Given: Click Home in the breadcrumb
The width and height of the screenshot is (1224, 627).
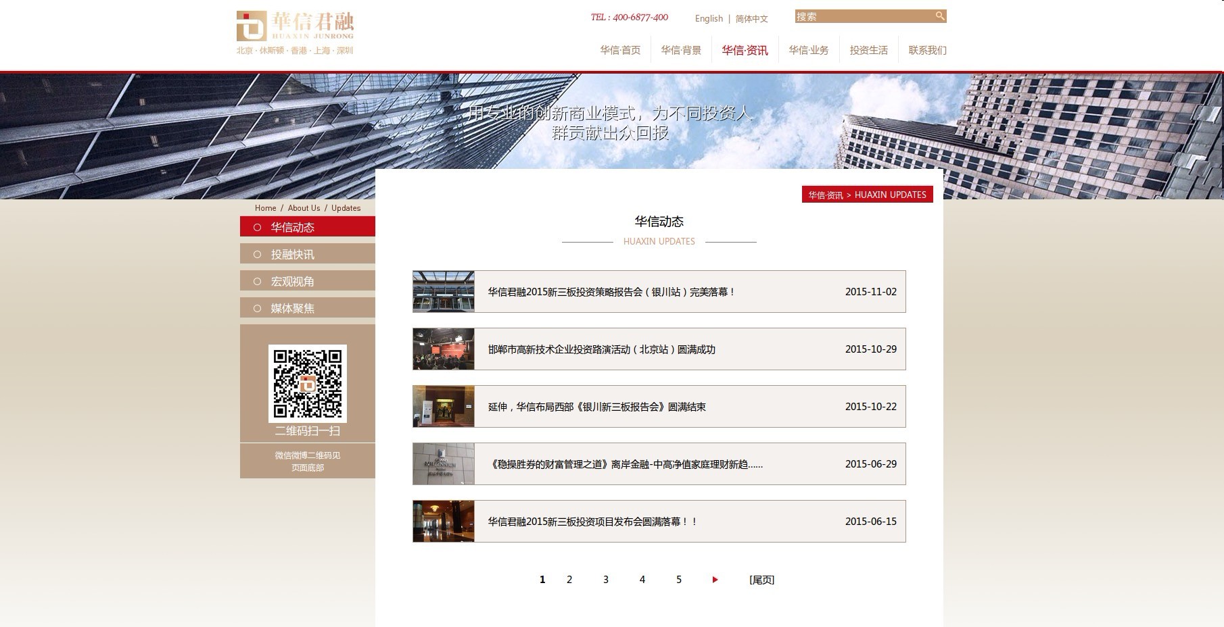Looking at the screenshot, I should point(265,208).
